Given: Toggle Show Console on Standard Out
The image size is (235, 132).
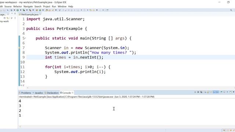Looking at the screenshot, I should coord(214,92).
